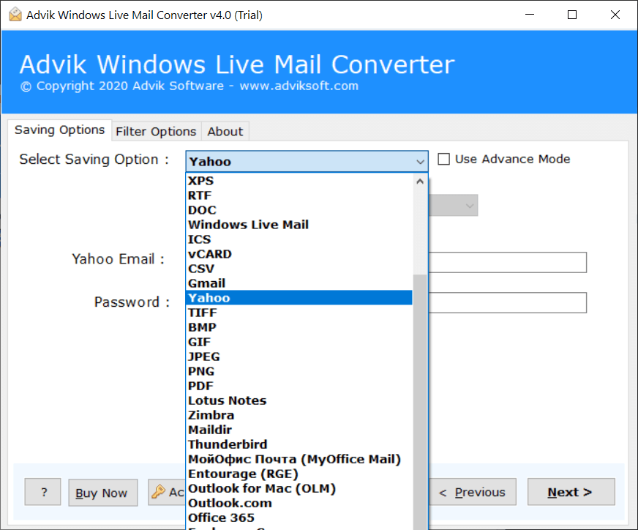Click the Password input field
The width and height of the screenshot is (638, 530).
[507, 302]
